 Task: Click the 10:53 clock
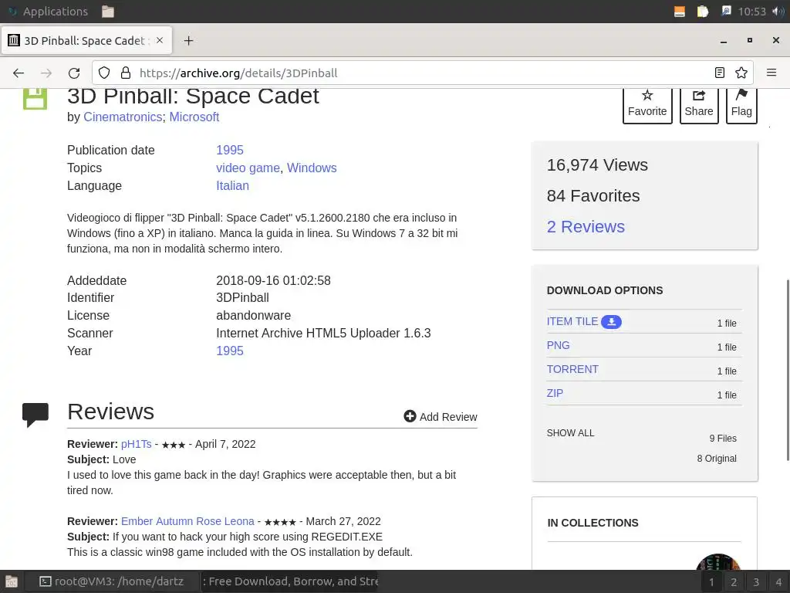tap(751, 12)
